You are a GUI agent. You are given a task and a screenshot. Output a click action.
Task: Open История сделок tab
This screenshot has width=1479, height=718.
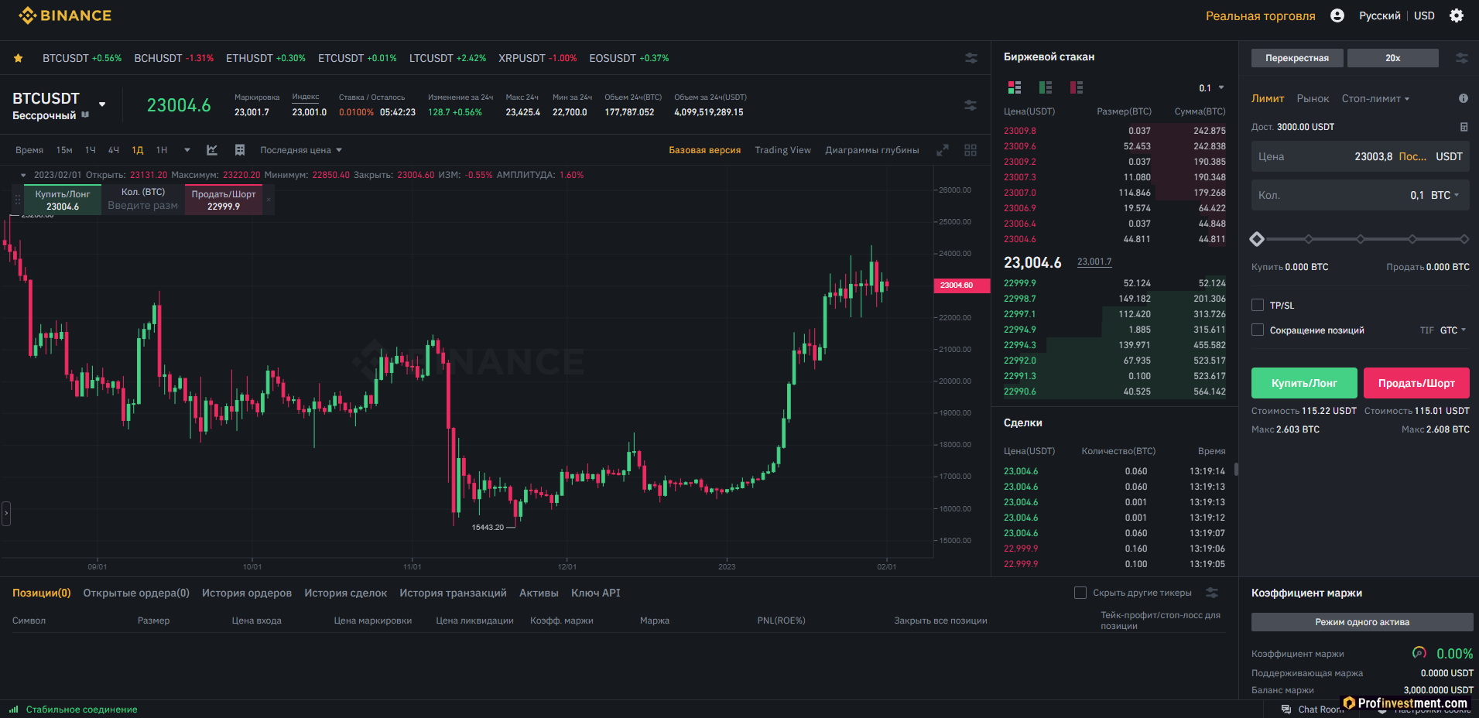click(345, 593)
